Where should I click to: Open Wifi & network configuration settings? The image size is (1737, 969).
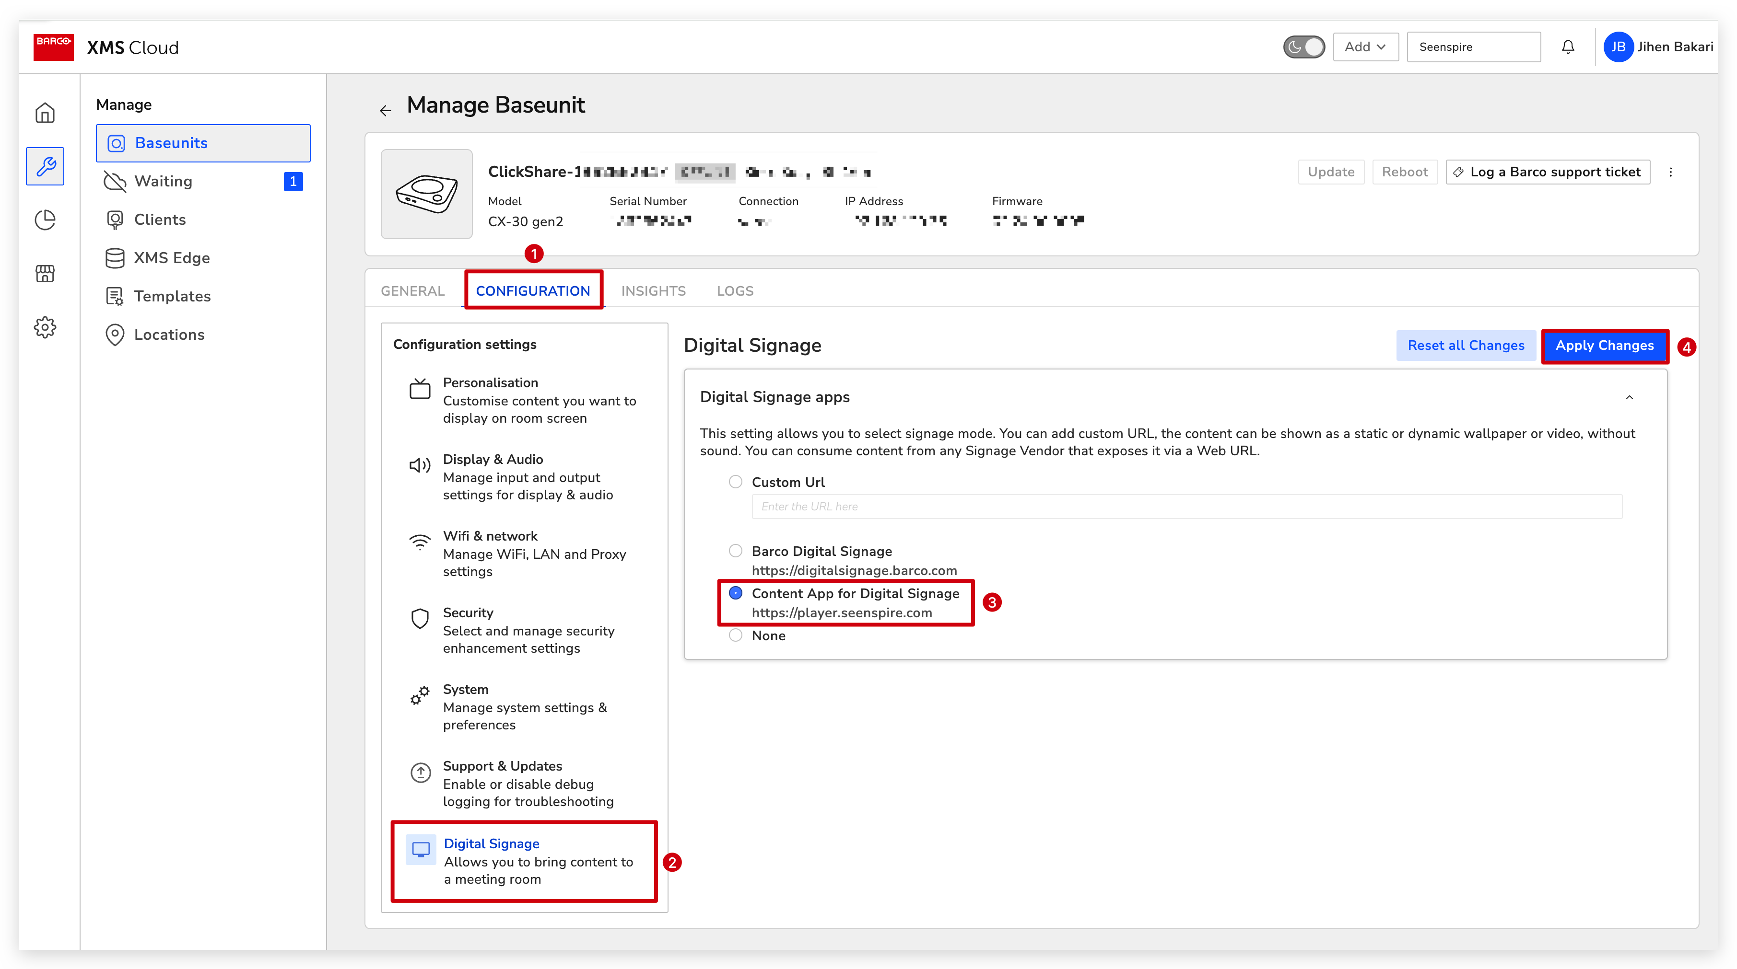(x=524, y=554)
